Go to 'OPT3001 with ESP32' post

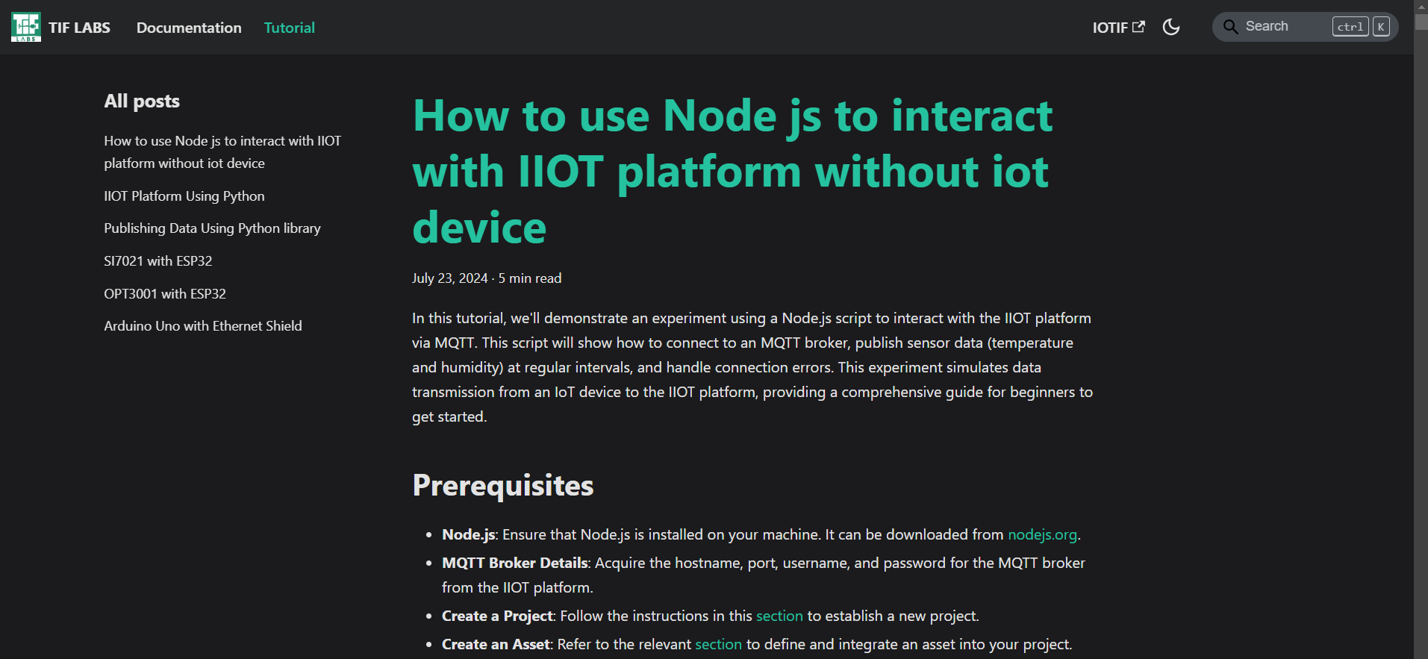click(x=165, y=294)
